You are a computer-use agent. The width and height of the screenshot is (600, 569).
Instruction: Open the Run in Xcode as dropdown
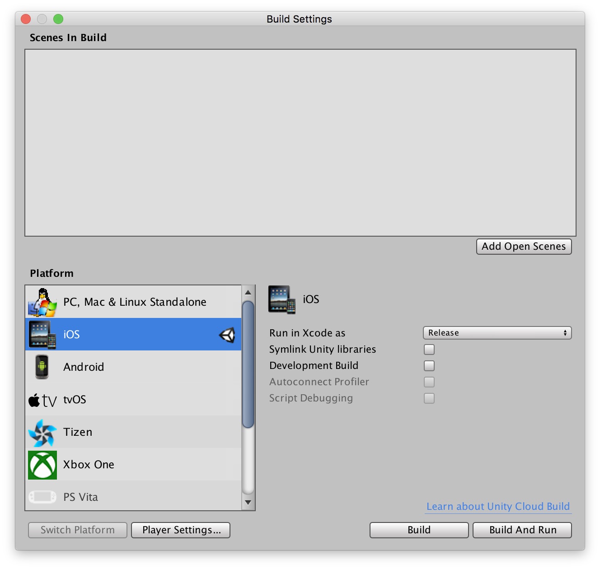[497, 333]
